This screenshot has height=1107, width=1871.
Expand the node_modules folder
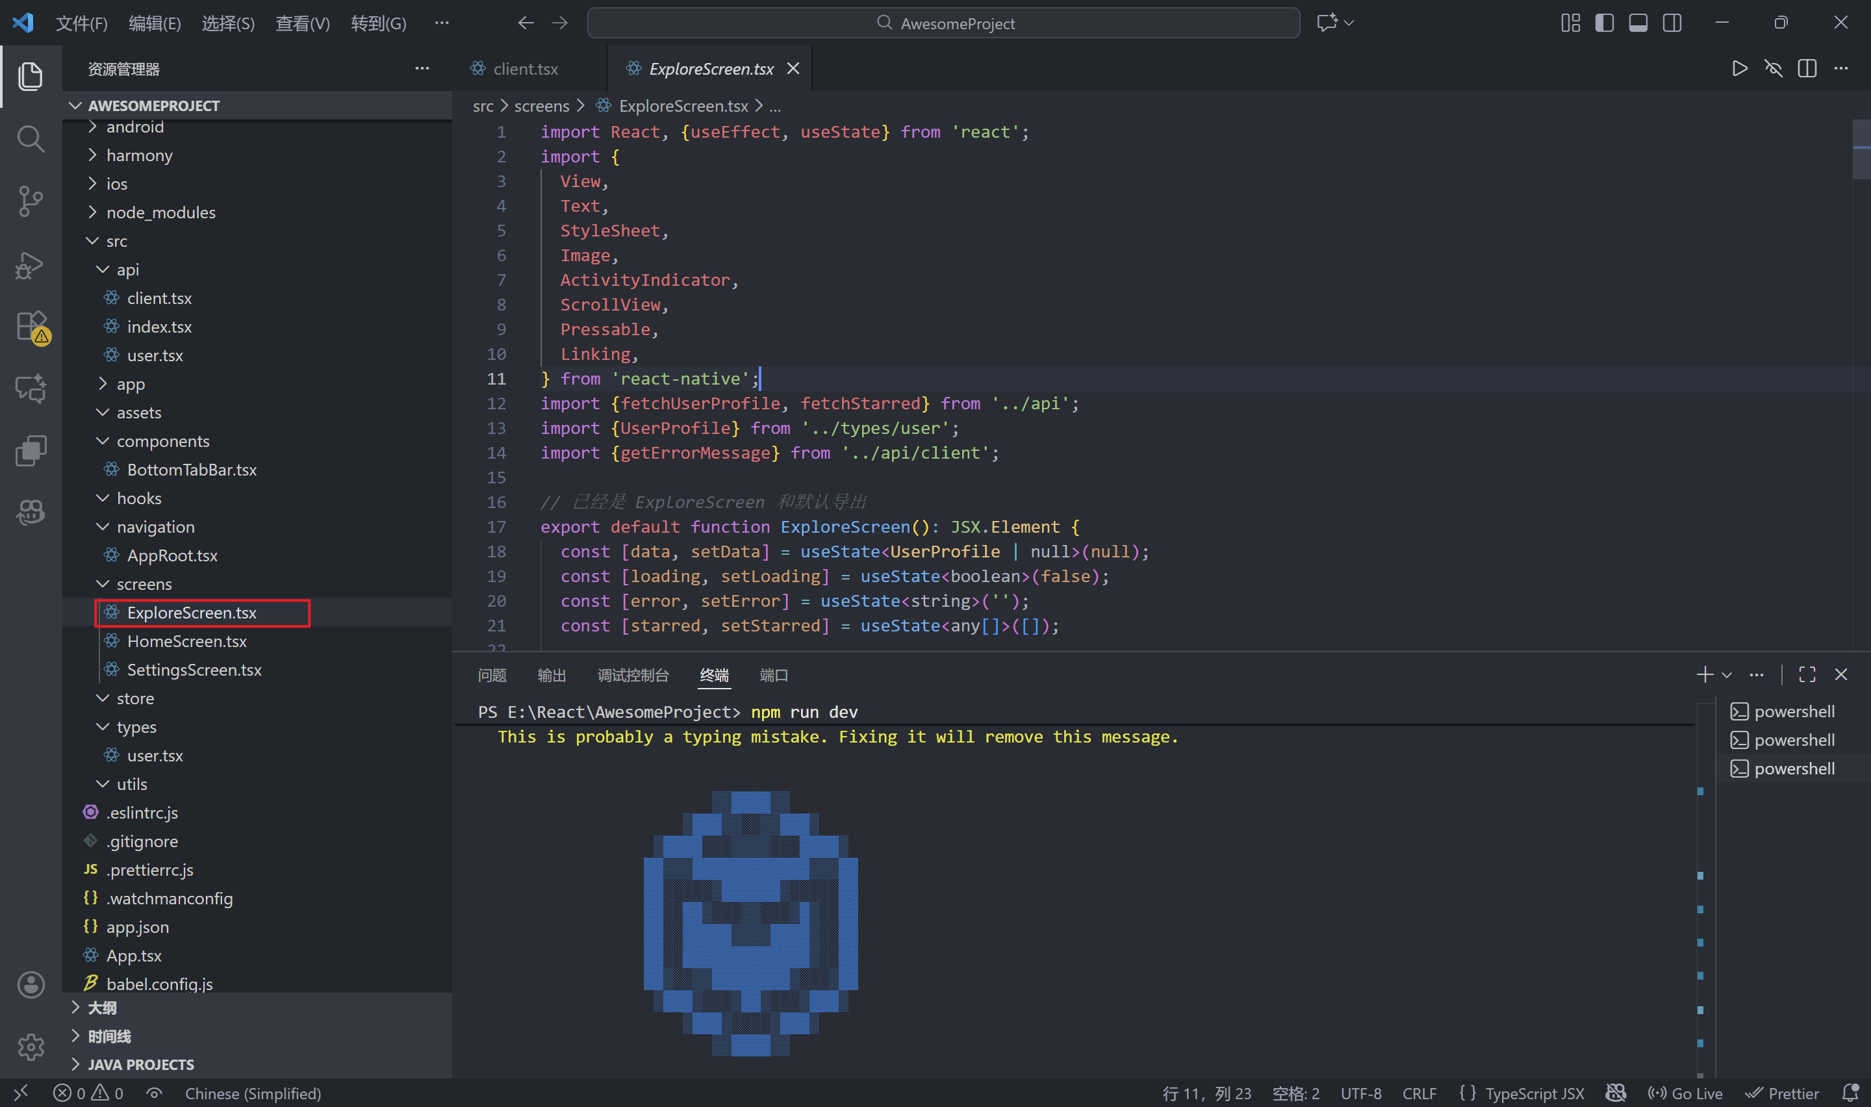(x=160, y=212)
